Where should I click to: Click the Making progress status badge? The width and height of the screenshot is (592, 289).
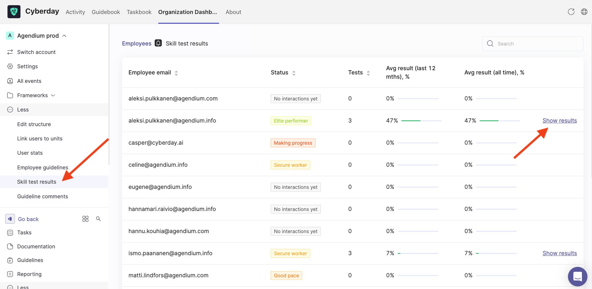click(x=293, y=143)
